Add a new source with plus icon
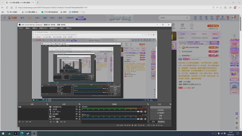 tap(51, 122)
